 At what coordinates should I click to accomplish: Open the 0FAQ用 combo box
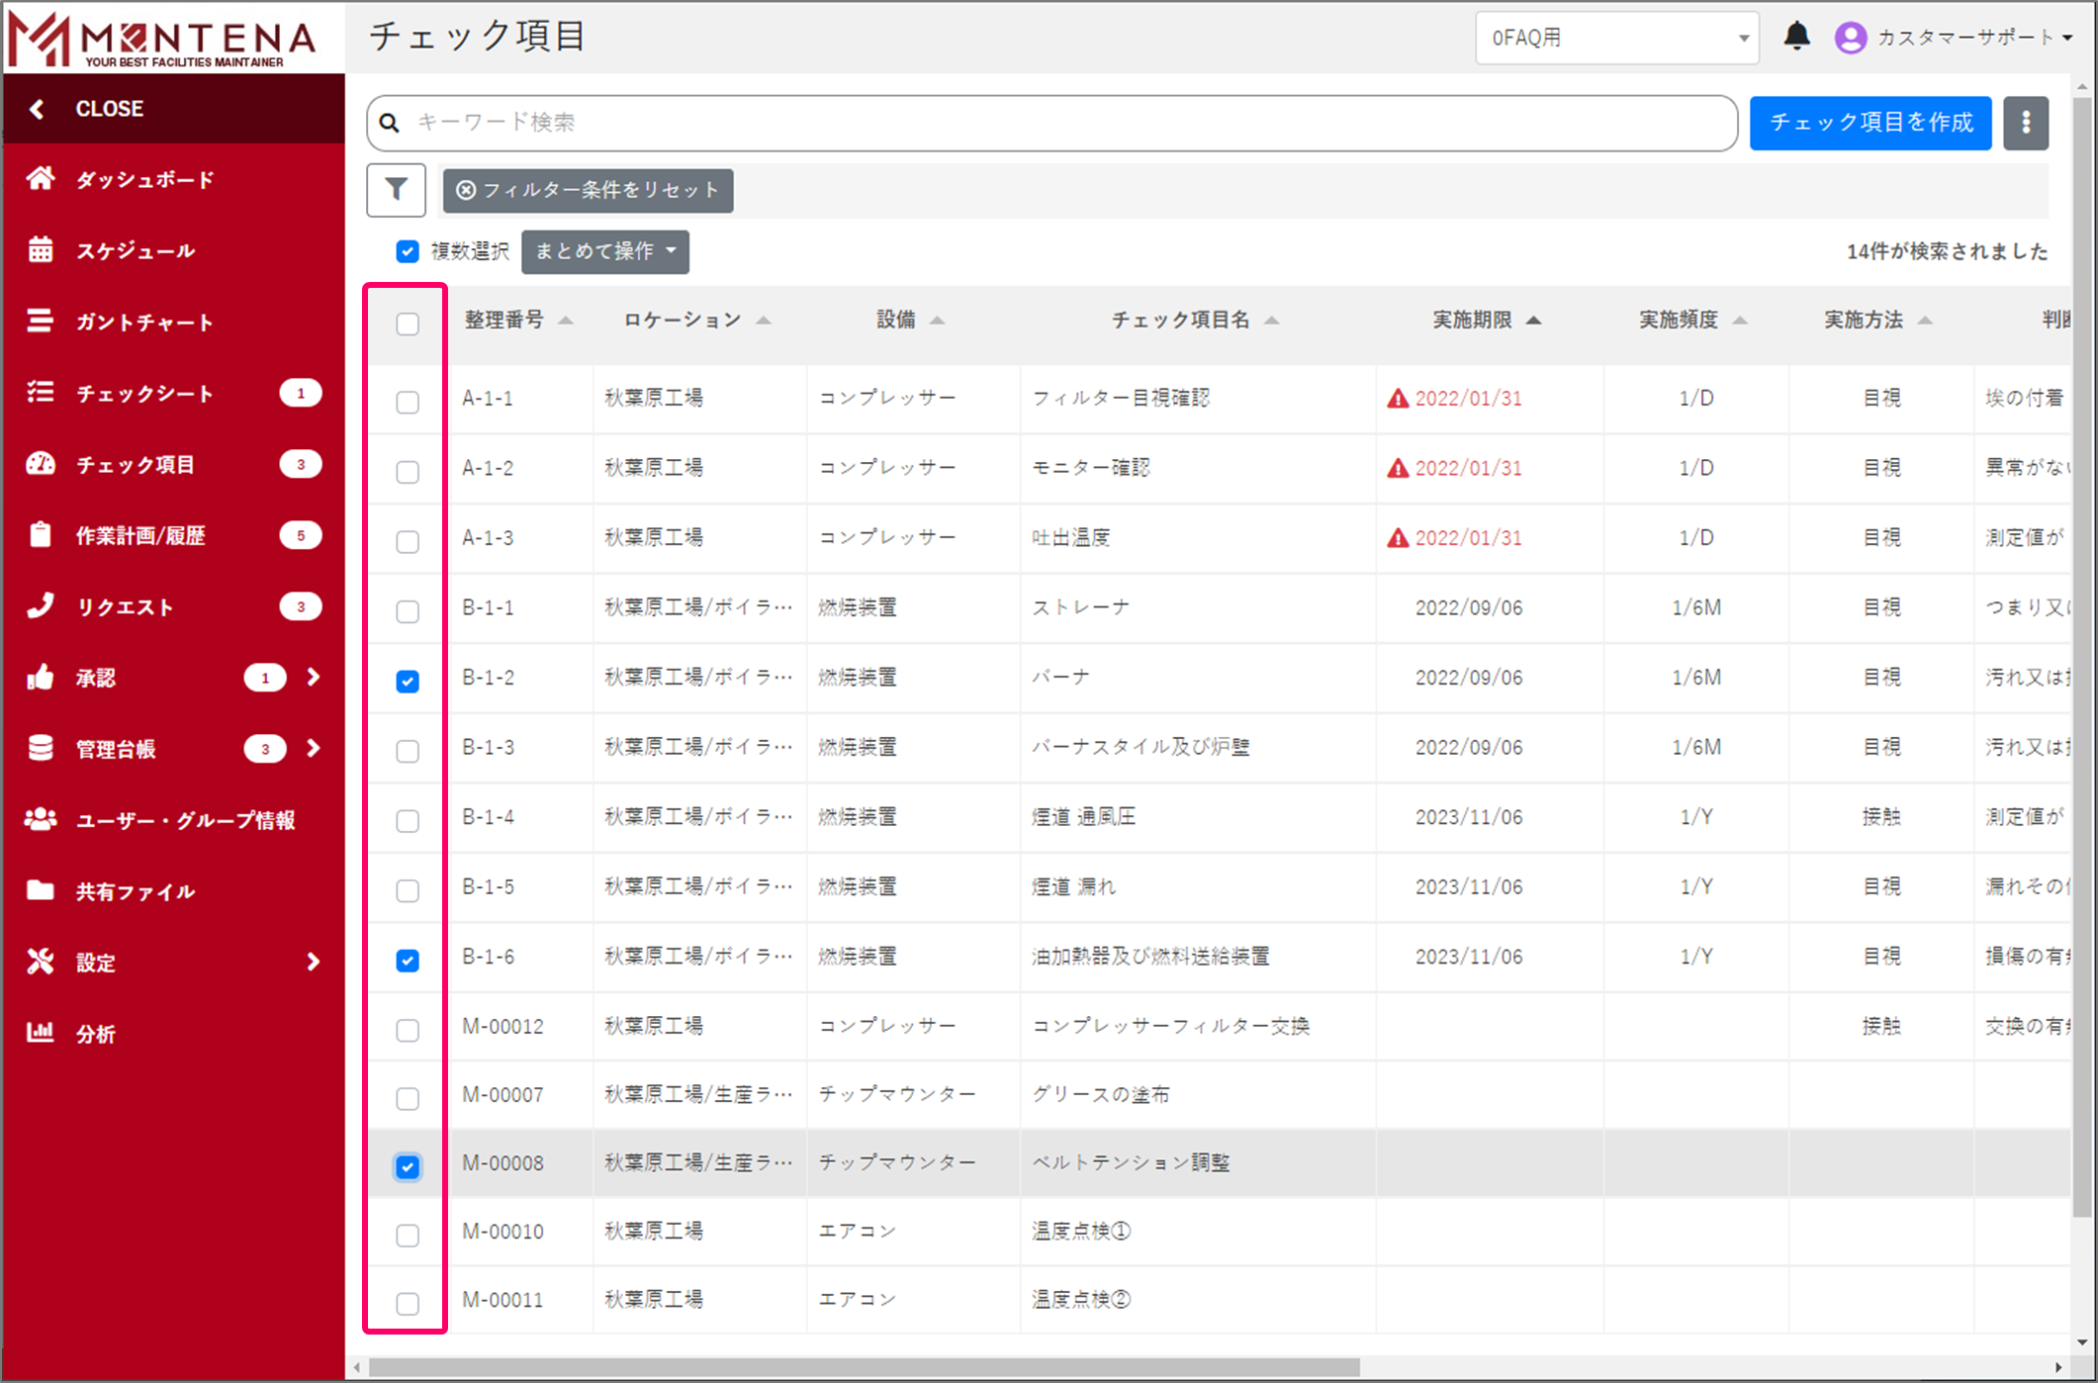click(x=1616, y=38)
